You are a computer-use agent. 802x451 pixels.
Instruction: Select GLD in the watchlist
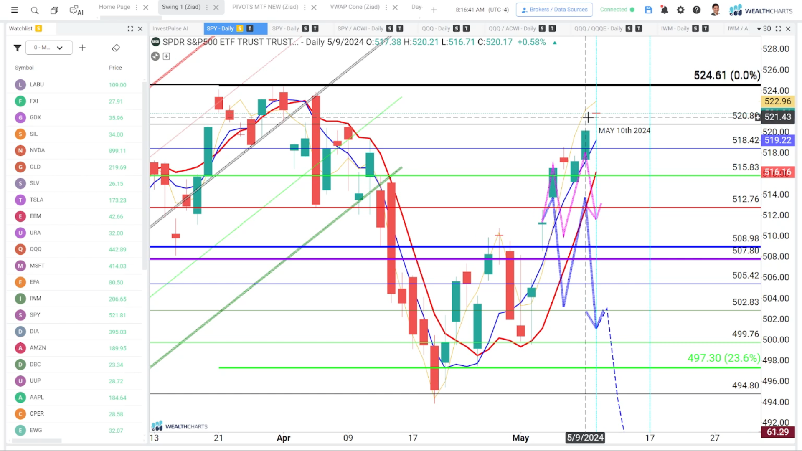75,167
